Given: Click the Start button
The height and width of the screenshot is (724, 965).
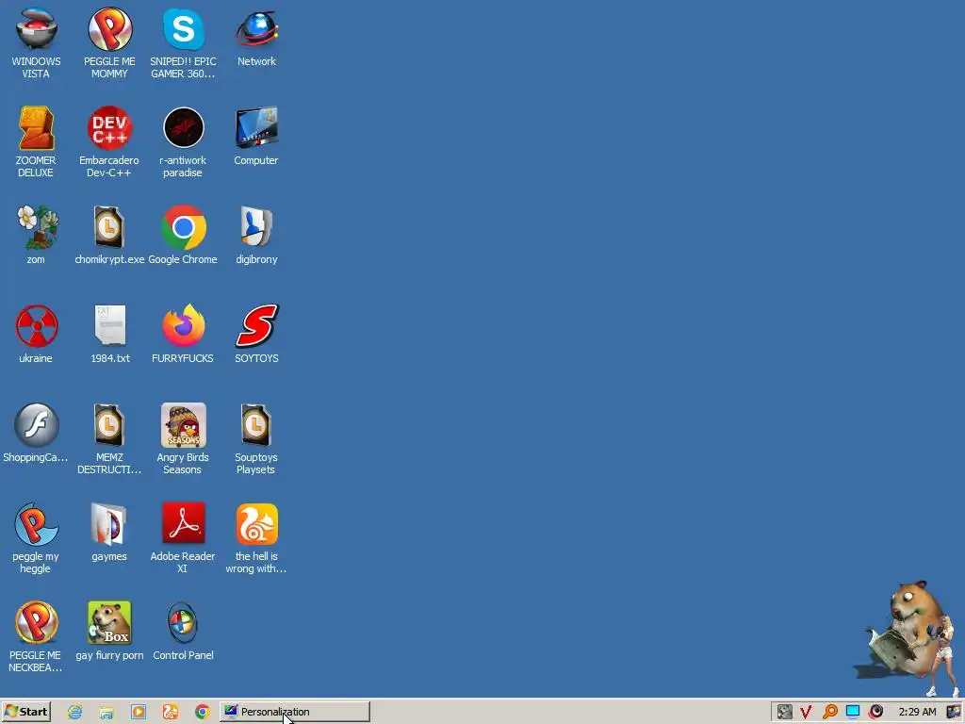Looking at the screenshot, I should (x=25, y=712).
